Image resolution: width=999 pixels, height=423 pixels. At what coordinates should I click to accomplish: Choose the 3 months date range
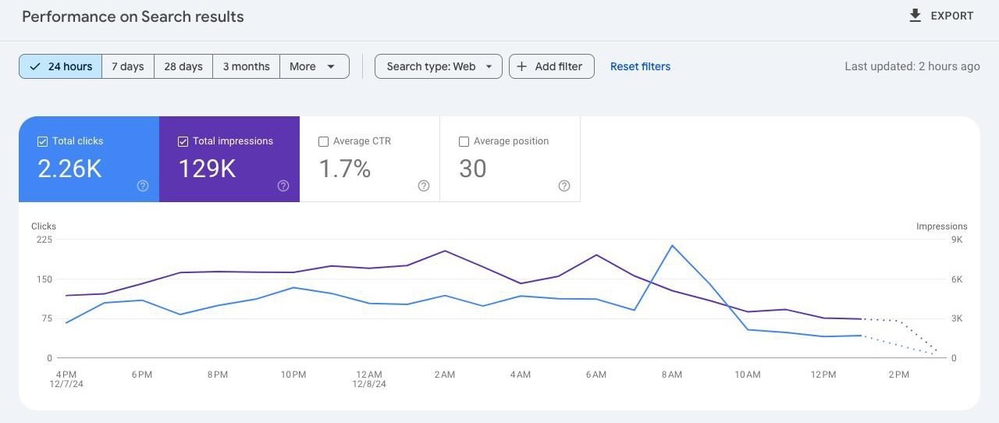pos(246,66)
